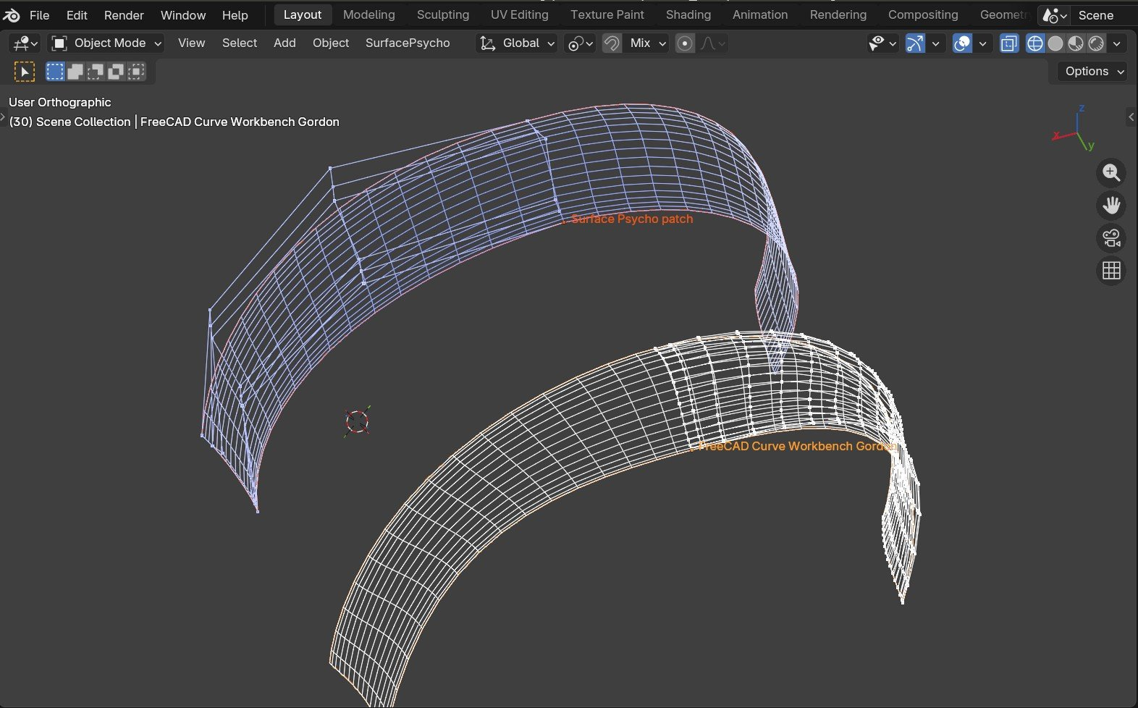
Task: Open the scene browse dropdown icon
Action: click(x=1054, y=15)
